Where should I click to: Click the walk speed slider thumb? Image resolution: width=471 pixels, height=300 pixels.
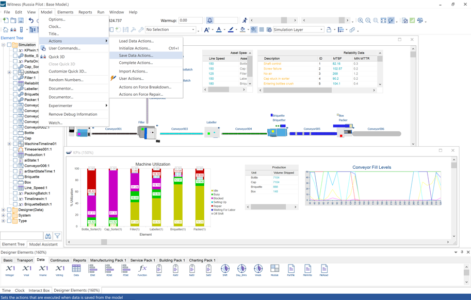284,21
